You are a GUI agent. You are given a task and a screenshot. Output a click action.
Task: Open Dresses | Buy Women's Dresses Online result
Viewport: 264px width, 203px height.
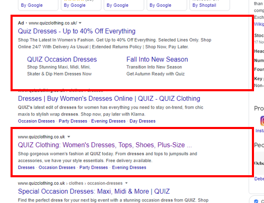tap(109, 99)
